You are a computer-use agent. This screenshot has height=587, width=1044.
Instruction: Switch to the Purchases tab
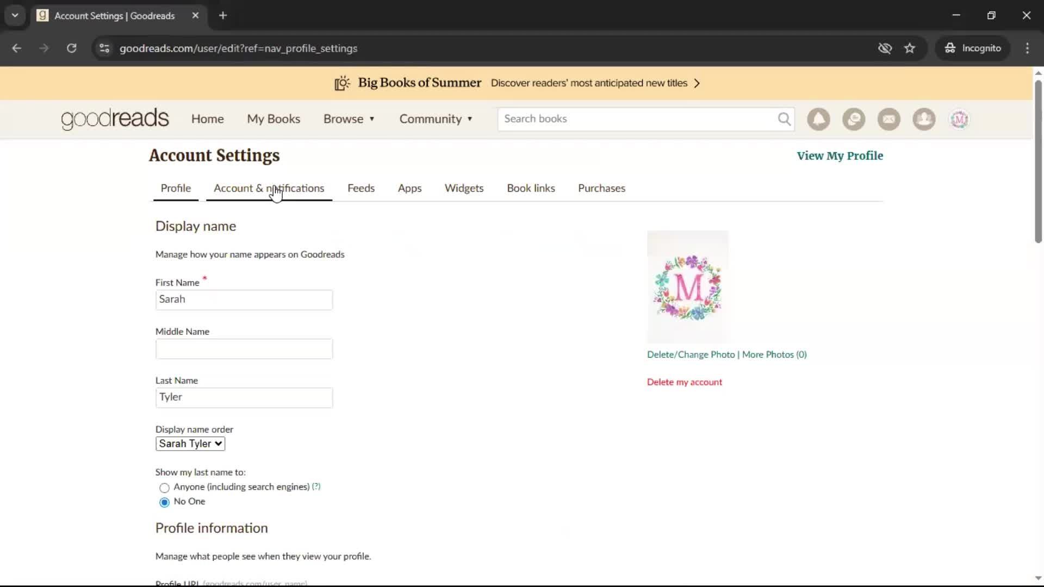(602, 188)
